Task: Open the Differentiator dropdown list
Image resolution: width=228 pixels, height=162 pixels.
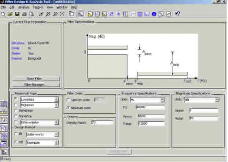Action: (56, 122)
